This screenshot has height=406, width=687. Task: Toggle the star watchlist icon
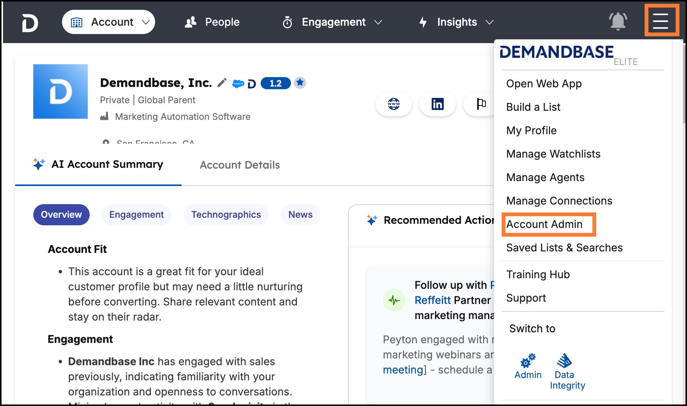pos(300,82)
